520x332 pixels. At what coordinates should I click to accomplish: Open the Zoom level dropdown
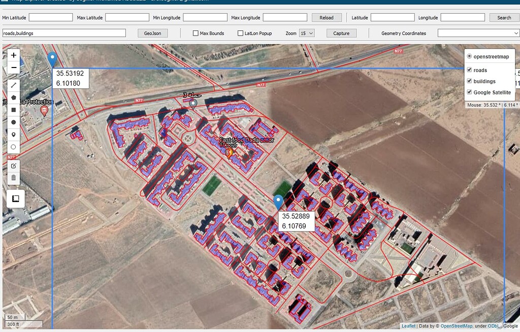click(306, 33)
